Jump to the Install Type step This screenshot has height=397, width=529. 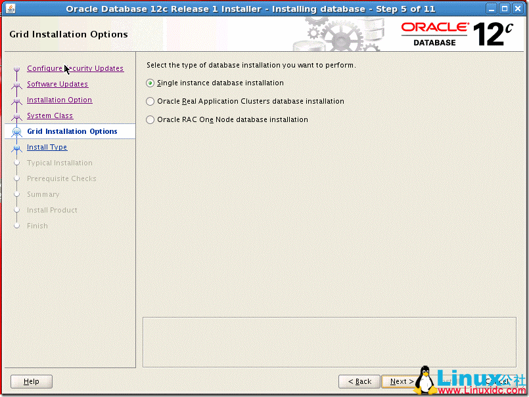pyautogui.click(x=47, y=147)
